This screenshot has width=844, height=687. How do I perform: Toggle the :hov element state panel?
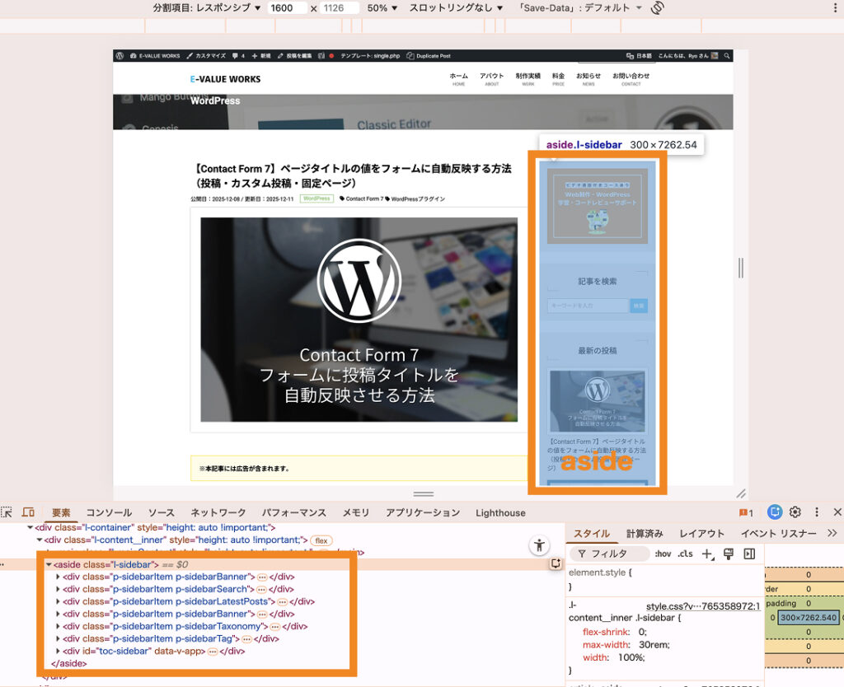(x=663, y=554)
